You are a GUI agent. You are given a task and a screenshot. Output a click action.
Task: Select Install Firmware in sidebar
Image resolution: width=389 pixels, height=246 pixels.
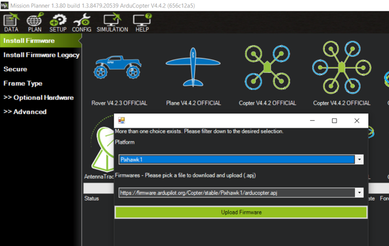pyautogui.click(x=41, y=41)
